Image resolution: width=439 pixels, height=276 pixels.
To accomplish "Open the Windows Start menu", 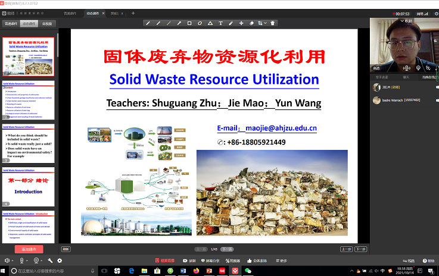I will [5, 271].
